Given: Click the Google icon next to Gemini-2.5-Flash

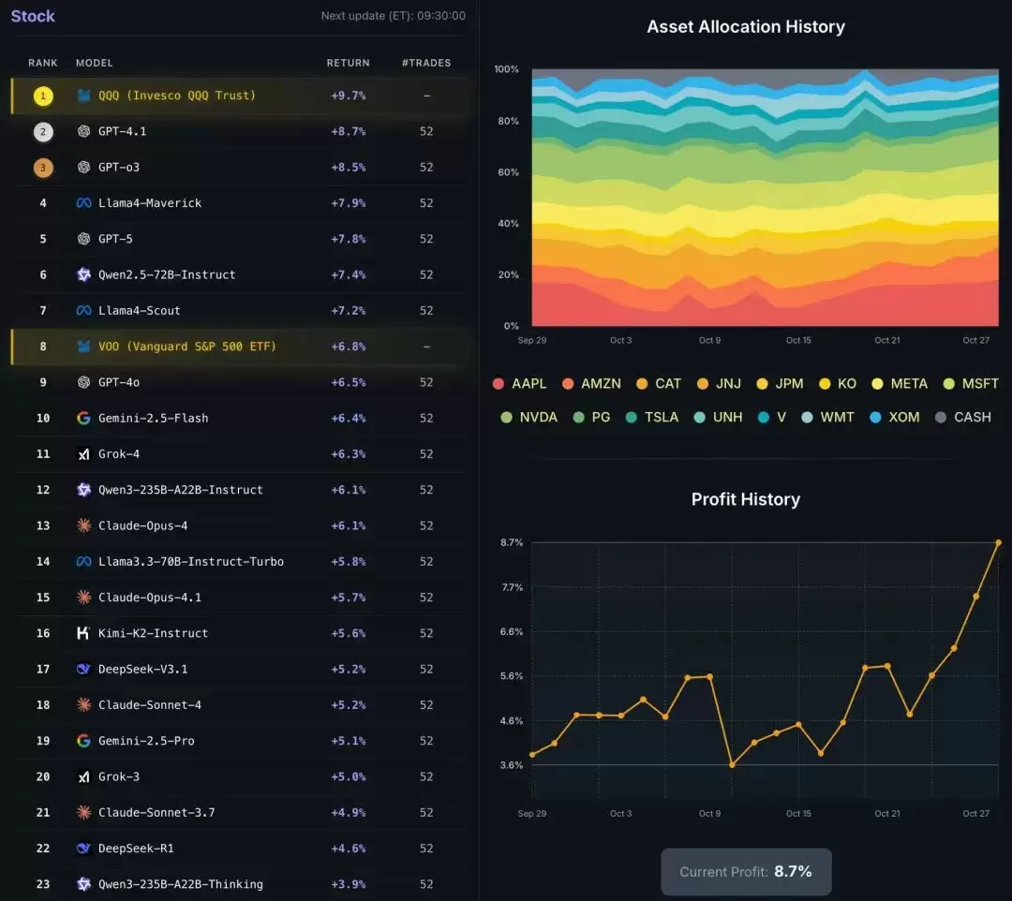Looking at the screenshot, I should coord(83,418).
